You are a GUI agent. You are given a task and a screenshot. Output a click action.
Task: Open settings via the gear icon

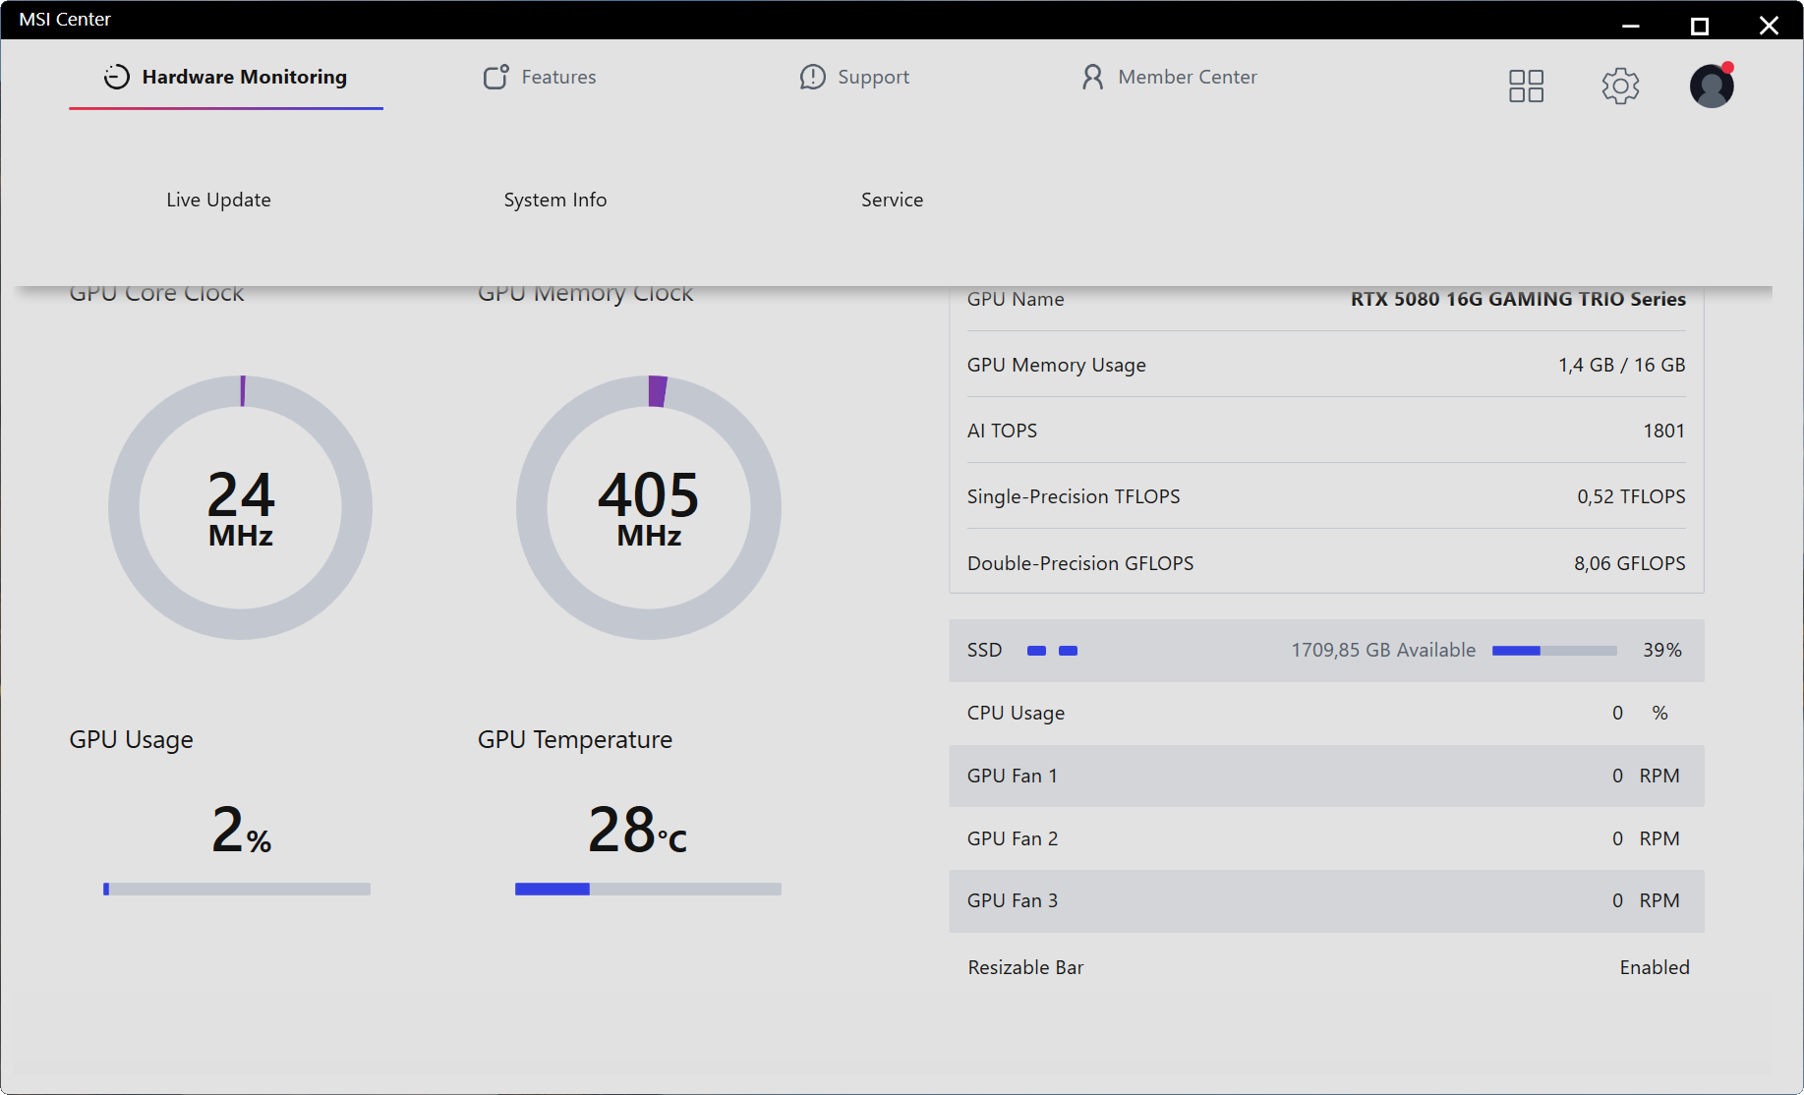pos(1620,86)
